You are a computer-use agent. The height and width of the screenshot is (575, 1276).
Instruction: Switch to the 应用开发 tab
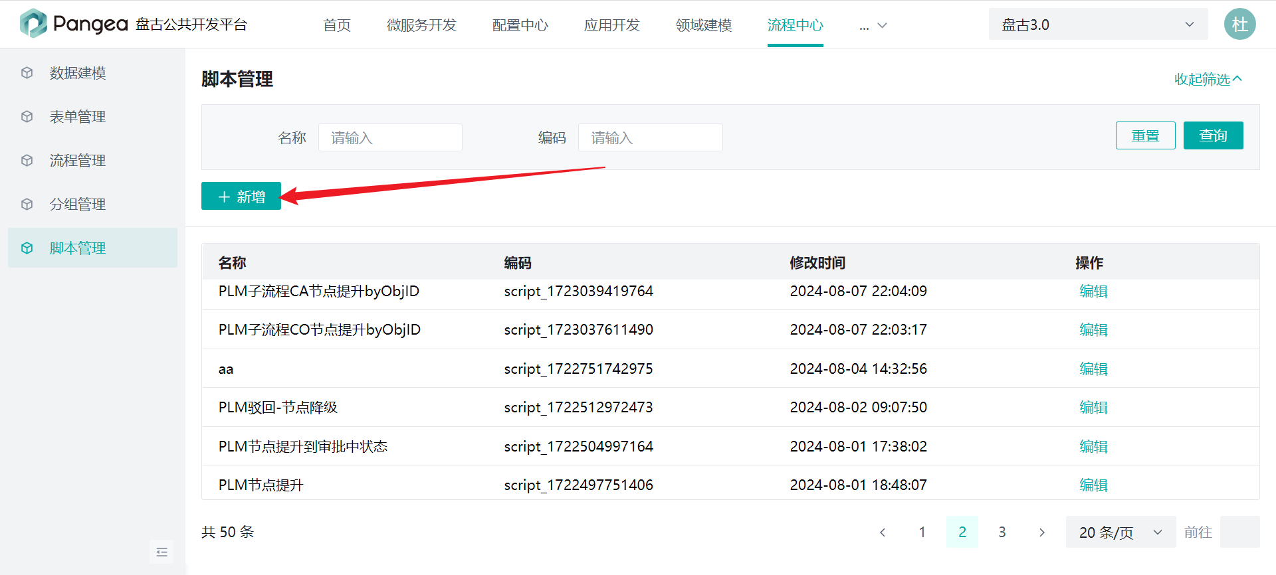click(611, 25)
